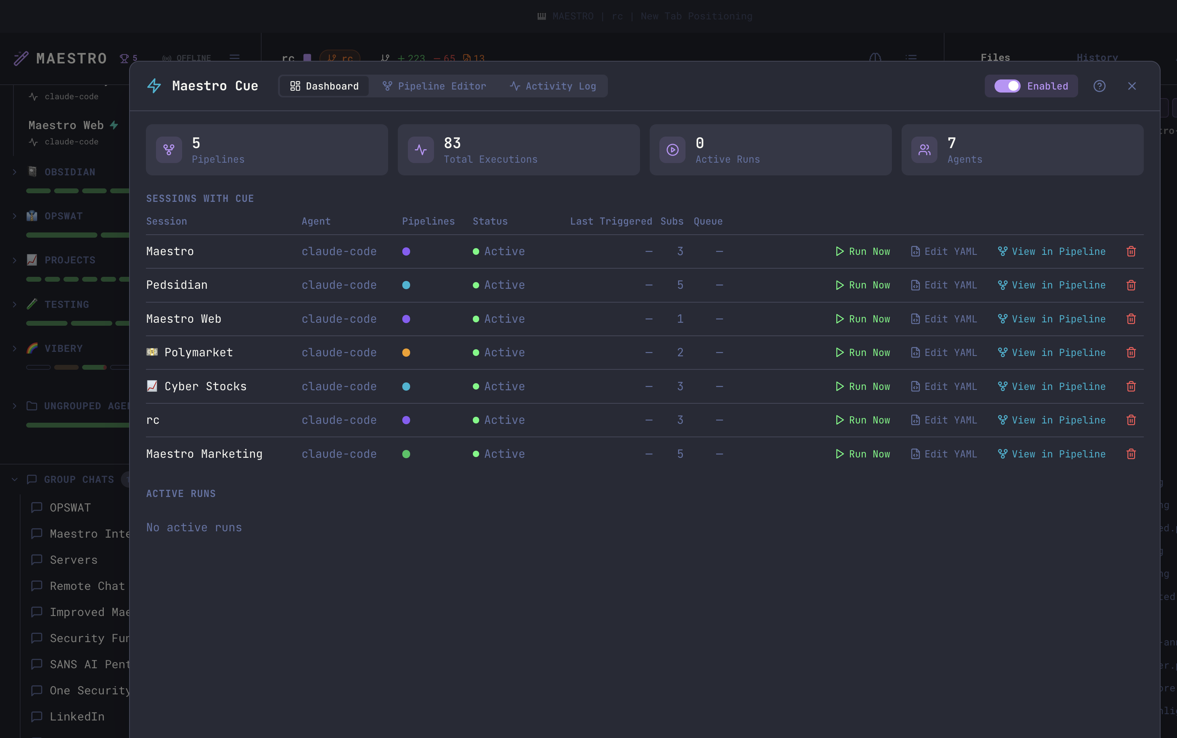Click the Run Now play icon for Polymarket

pos(840,353)
